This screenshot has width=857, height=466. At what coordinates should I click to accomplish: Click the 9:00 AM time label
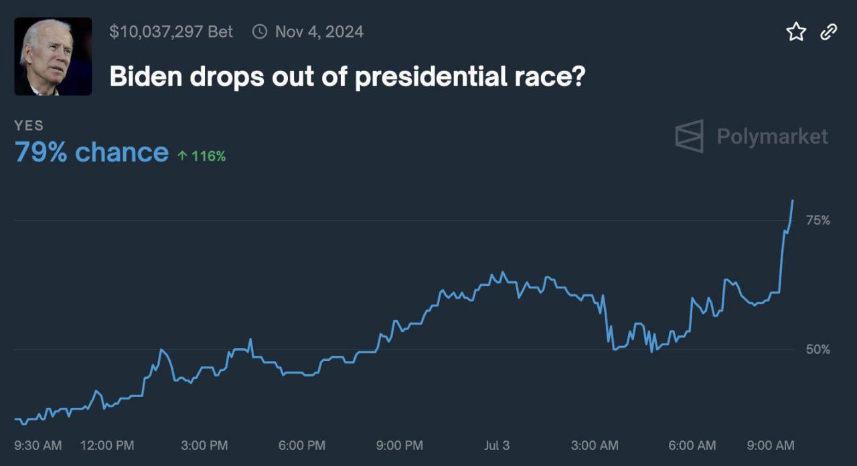click(771, 445)
